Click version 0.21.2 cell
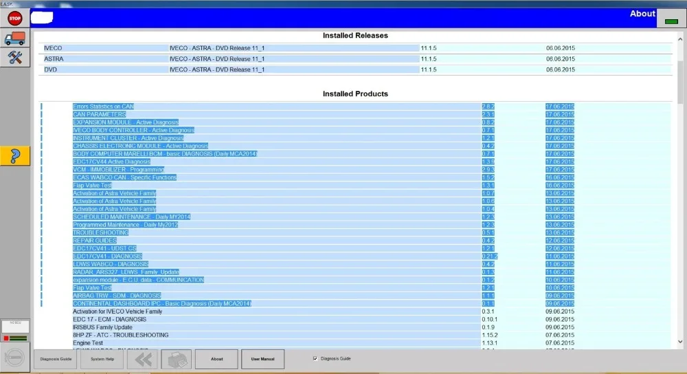The image size is (687, 374). (489, 256)
